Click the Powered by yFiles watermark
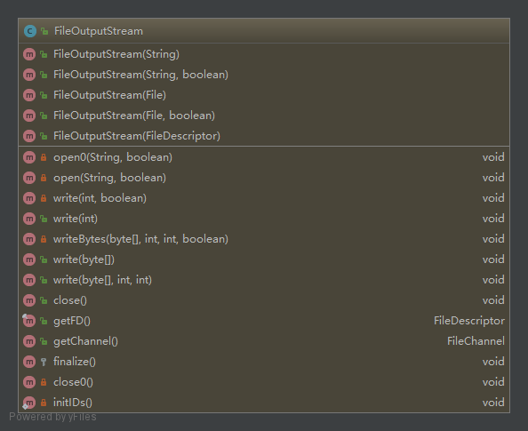Image resolution: width=528 pixels, height=431 pixels. coord(52,417)
